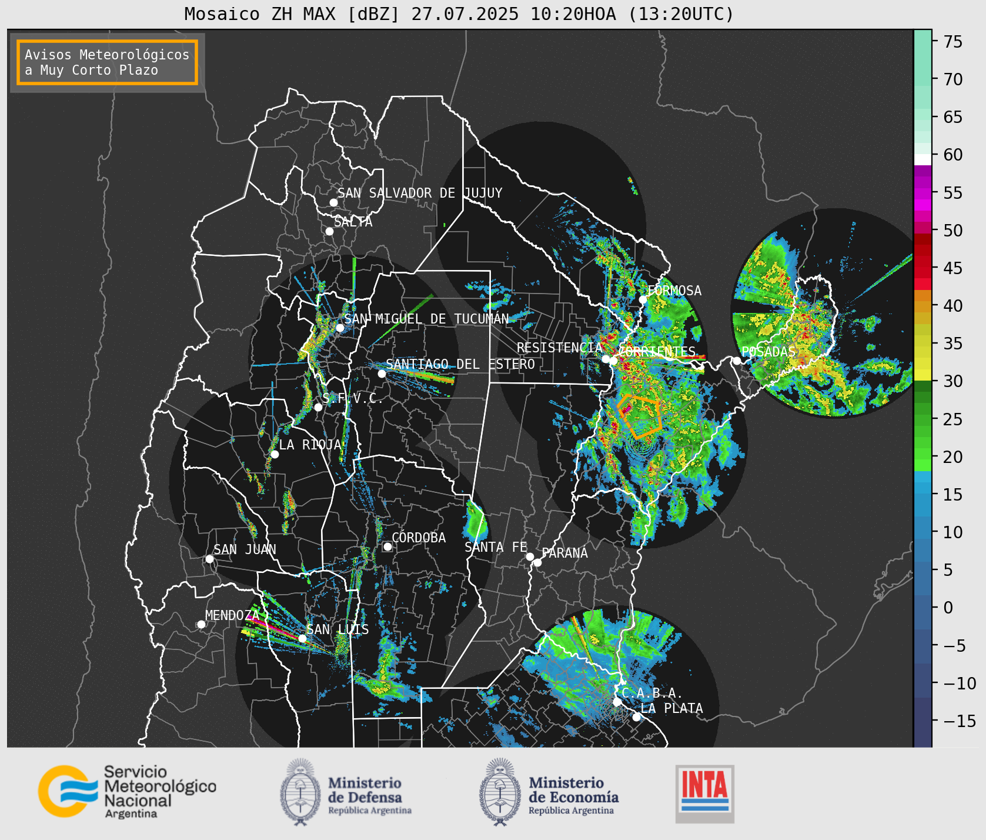Click the Corrientes city dot
Viewport: 986px width, 840px height.
(x=613, y=361)
